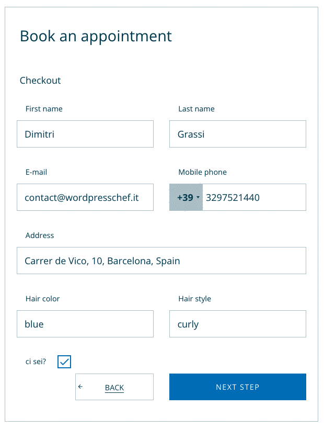
Task: Click the "First name" field label
Action: tap(44, 109)
